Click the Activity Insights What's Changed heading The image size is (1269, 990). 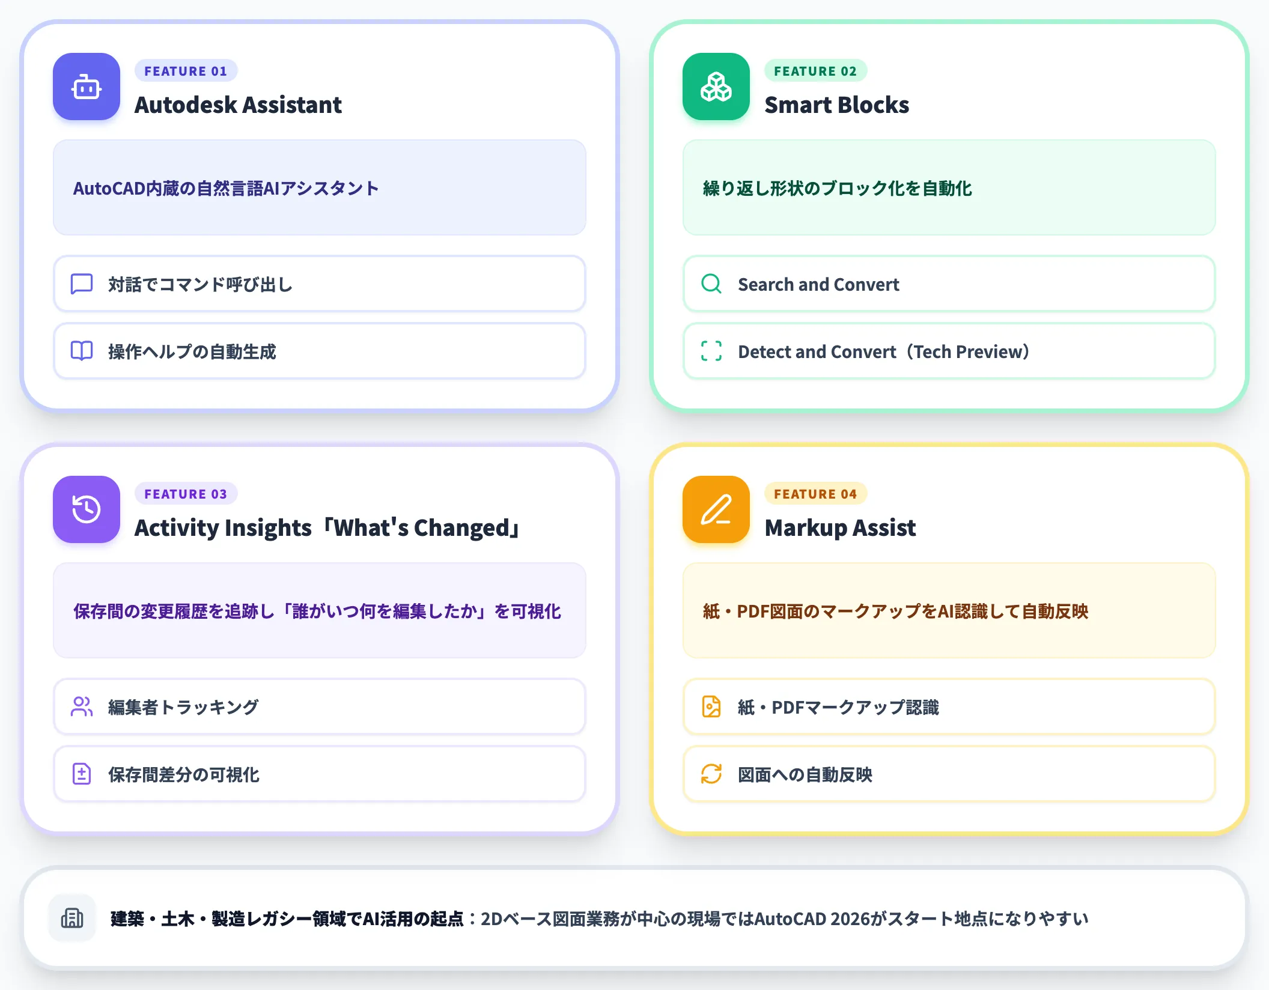(328, 528)
